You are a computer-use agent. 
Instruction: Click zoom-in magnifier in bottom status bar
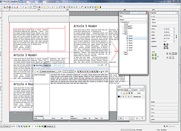tap(19, 126)
